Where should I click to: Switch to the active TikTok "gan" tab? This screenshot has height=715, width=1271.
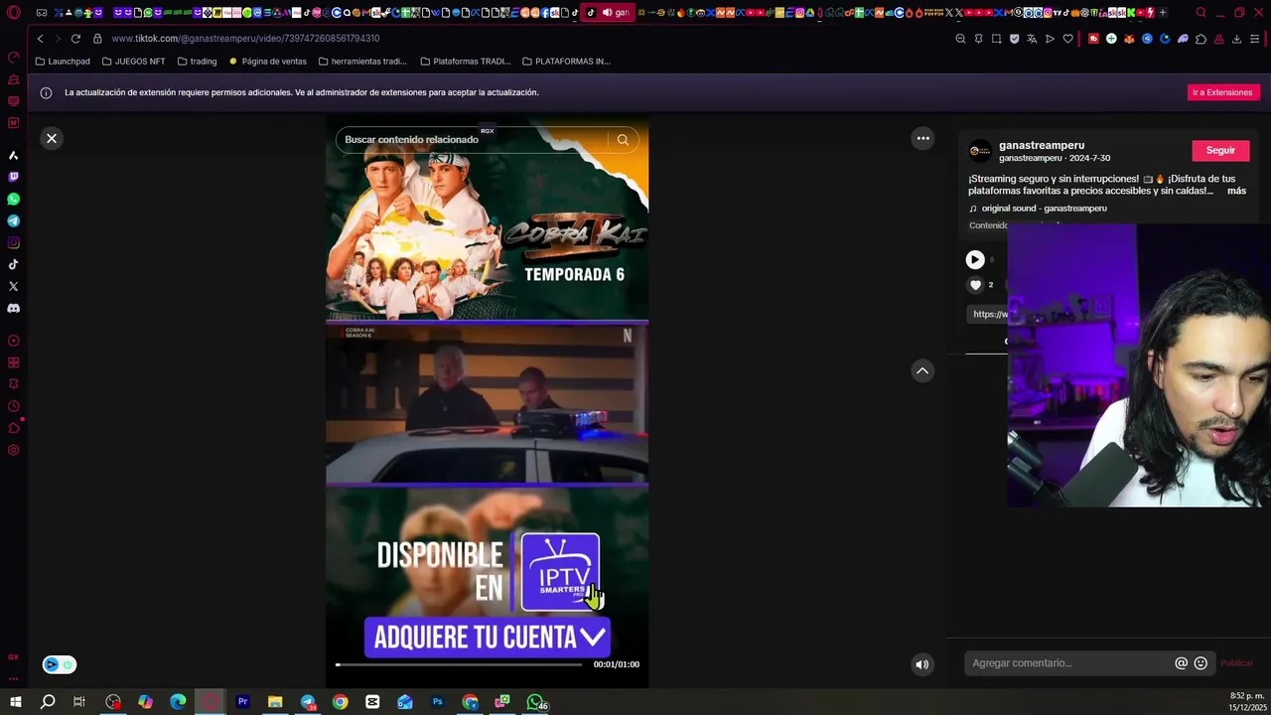608,13
